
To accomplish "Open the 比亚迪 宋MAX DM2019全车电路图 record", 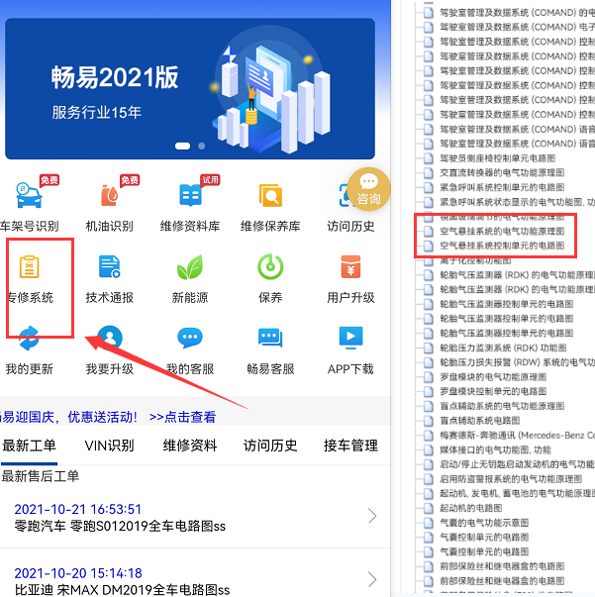I will [x=122, y=590].
